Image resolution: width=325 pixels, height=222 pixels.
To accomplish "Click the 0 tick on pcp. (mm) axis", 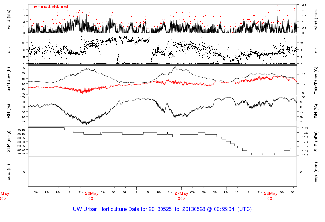I will pyautogui.click(x=301, y=172).
